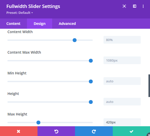150x136 pixels.
Task: Undo the last change
Action: [x=56, y=131]
